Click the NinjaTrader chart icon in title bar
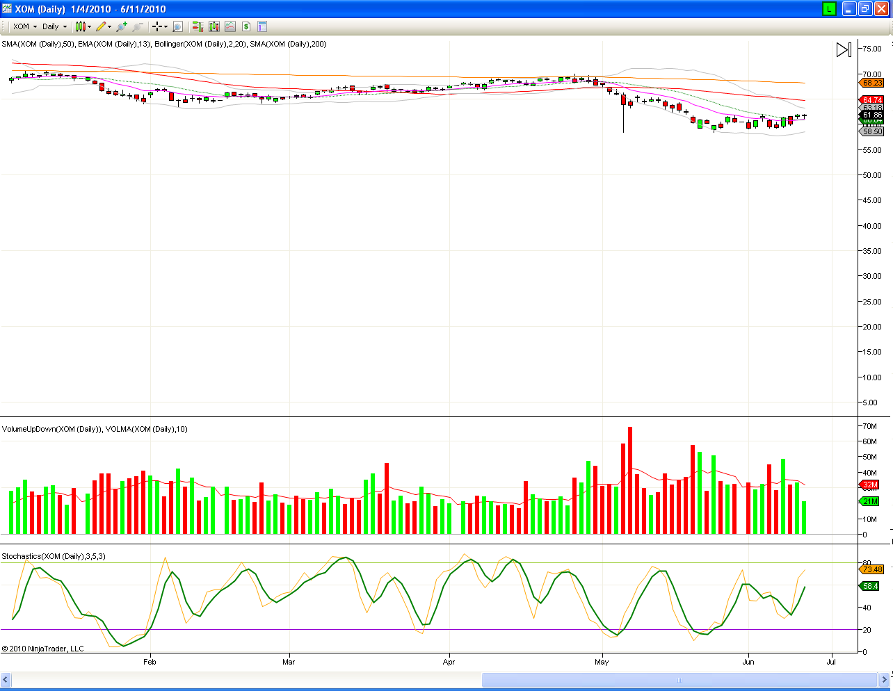 tap(7, 9)
